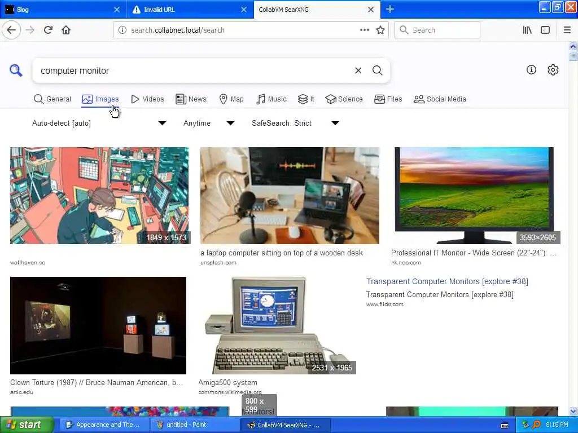Select the General search category
The width and height of the screenshot is (578, 433).
52,99
